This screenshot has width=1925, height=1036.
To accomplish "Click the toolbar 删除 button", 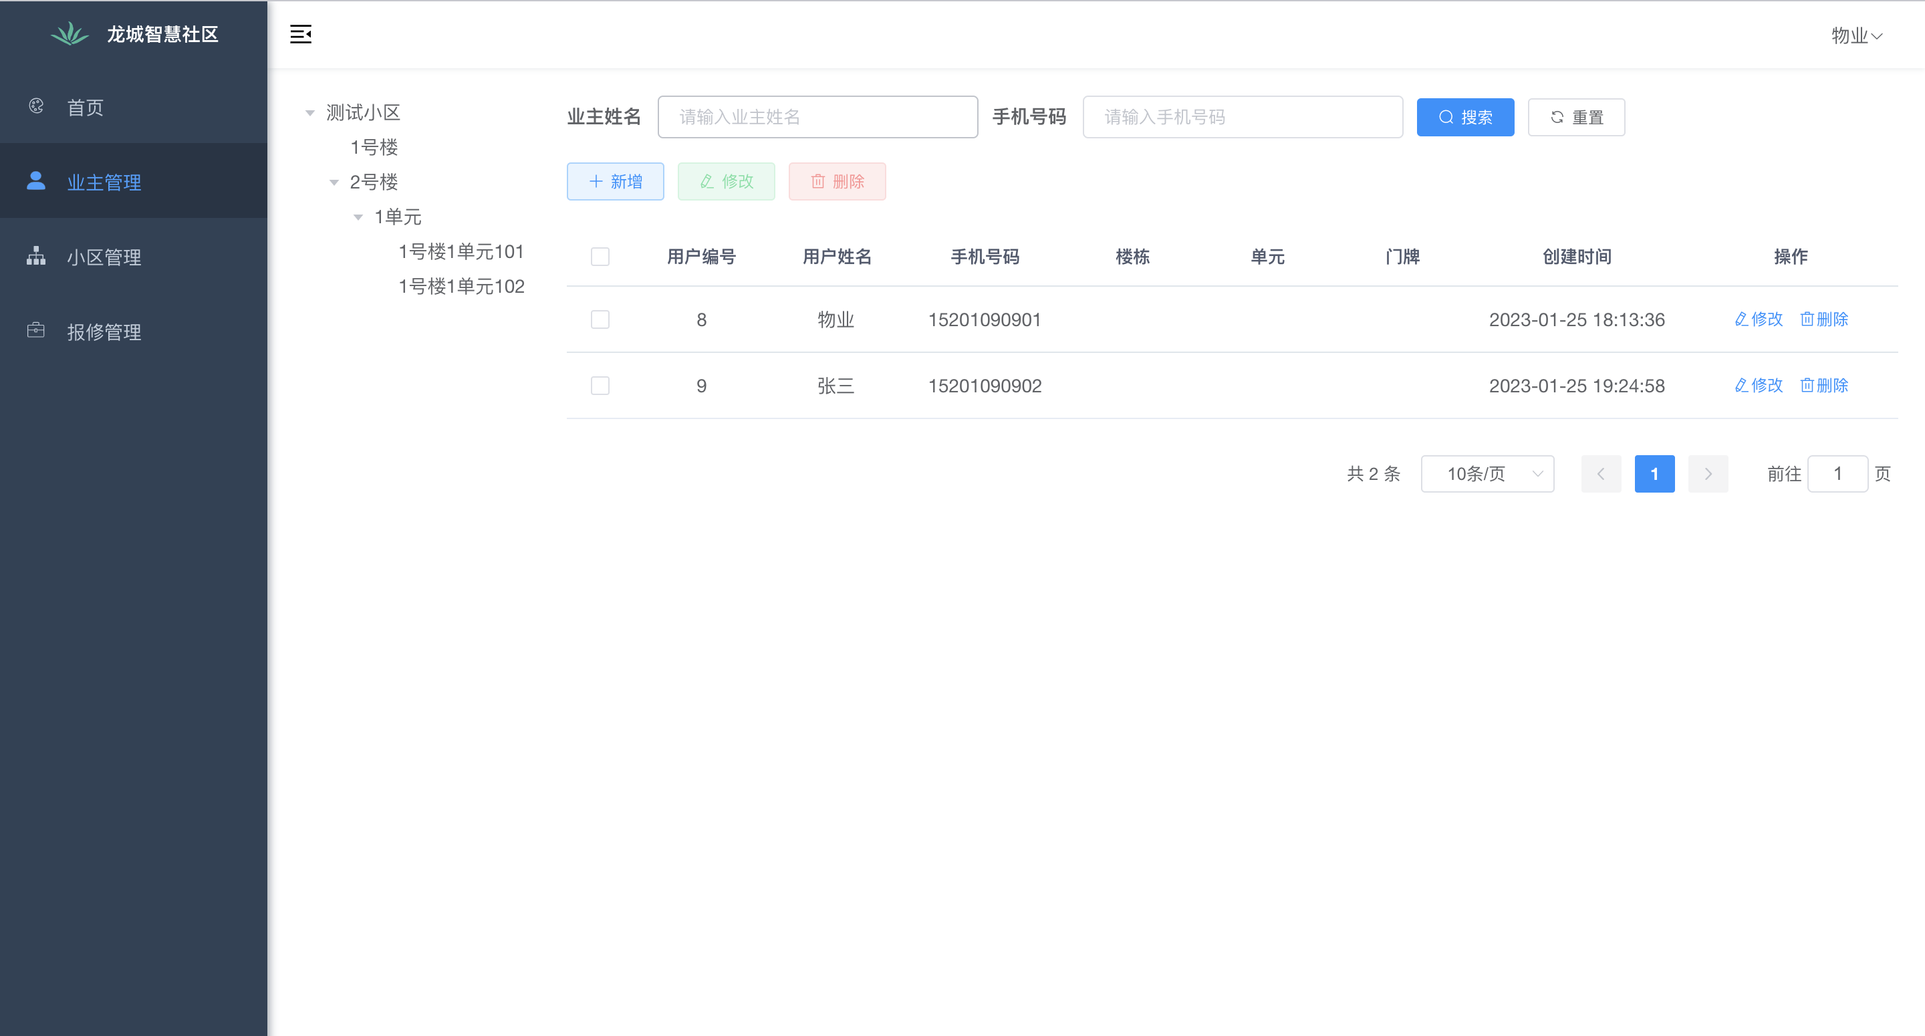I will pos(837,182).
